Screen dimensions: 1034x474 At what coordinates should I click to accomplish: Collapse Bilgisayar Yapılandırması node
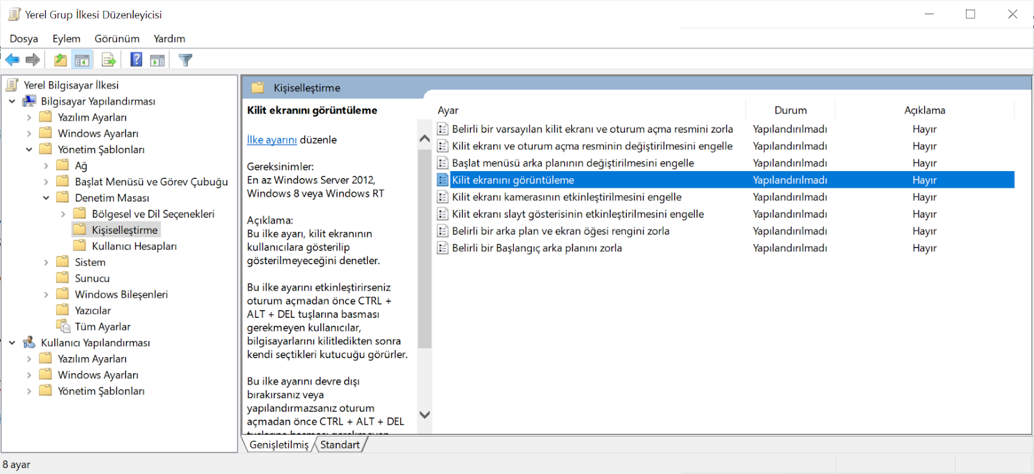(12, 101)
